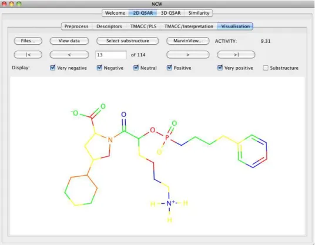
Task: Click the cyclohexane ring in the molecule
Action: [x=81, y=190]
